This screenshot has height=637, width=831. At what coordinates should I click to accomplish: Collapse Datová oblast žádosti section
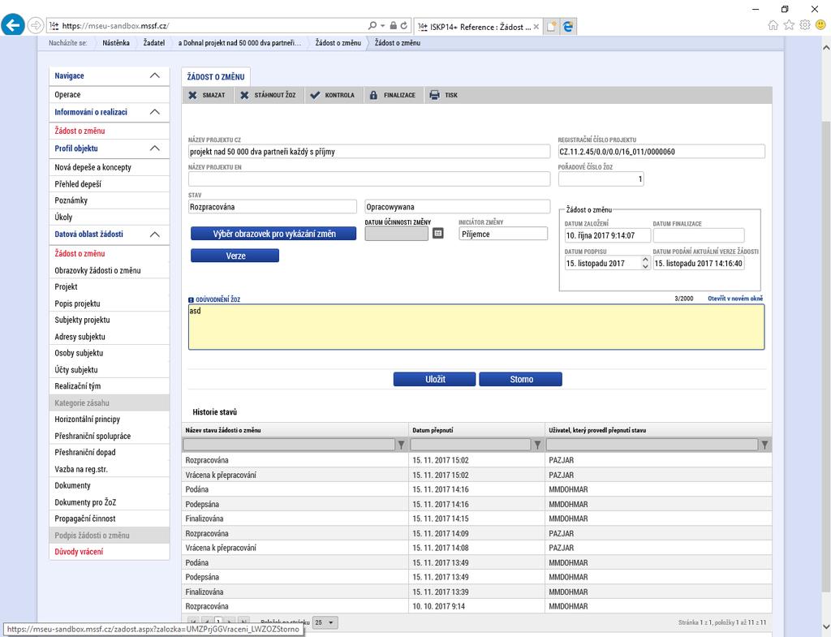point(155,235)
